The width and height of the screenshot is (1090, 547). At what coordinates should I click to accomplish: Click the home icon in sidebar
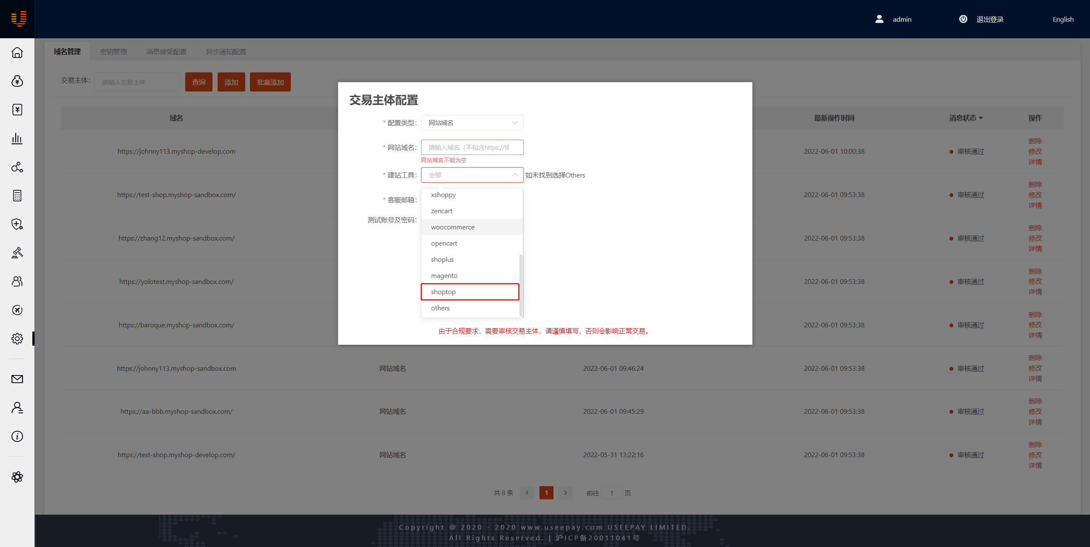(17, 52)
